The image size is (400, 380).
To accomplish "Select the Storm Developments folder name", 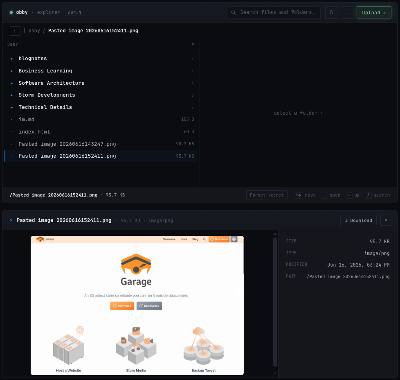I will click(x=47, y=95).
